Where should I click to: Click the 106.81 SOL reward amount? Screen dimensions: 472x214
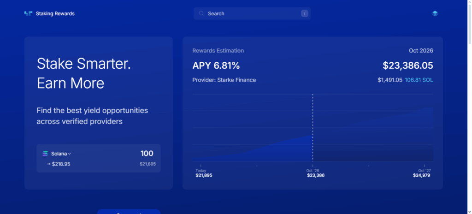(419, 80)
